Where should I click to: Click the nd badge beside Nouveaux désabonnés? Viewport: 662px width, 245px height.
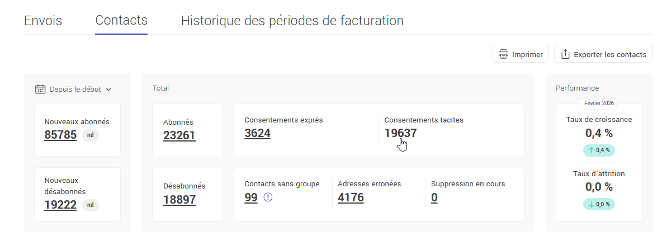tap(90, 205)
